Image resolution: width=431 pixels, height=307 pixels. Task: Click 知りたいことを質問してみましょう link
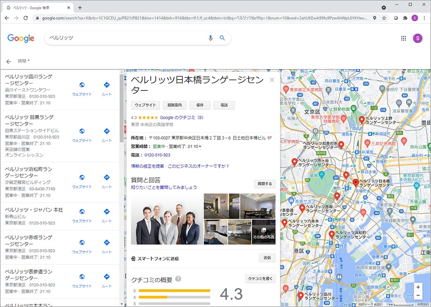[164, 187]
